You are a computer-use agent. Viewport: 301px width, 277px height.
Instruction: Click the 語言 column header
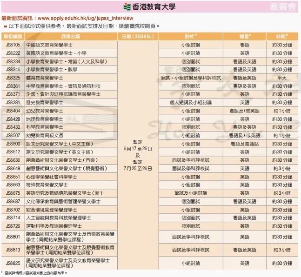click(245, 36)
